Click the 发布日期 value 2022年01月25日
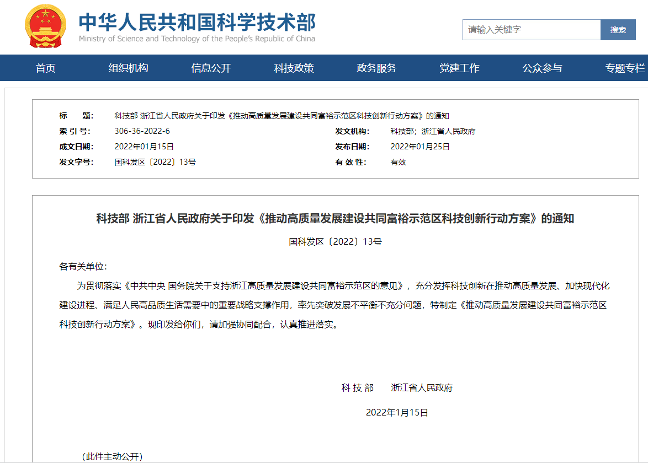The width and height of the screenshot is (648, 464). (x=420, y=147)
